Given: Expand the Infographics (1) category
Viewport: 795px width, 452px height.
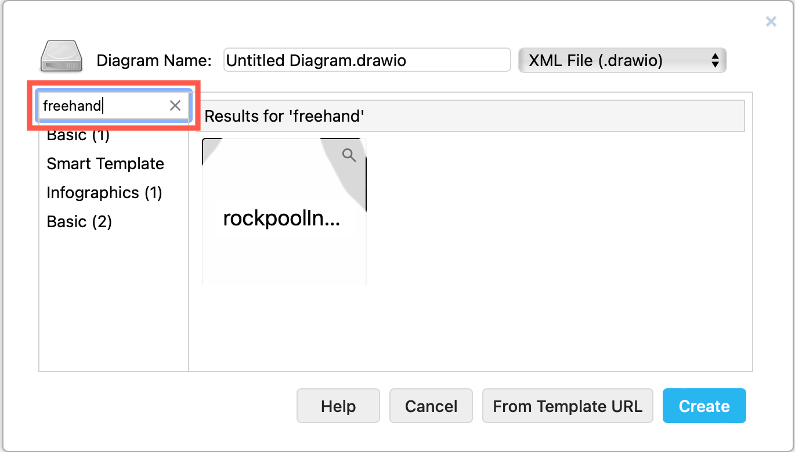Looking at the screenshot, I should (x=104, y=192).
